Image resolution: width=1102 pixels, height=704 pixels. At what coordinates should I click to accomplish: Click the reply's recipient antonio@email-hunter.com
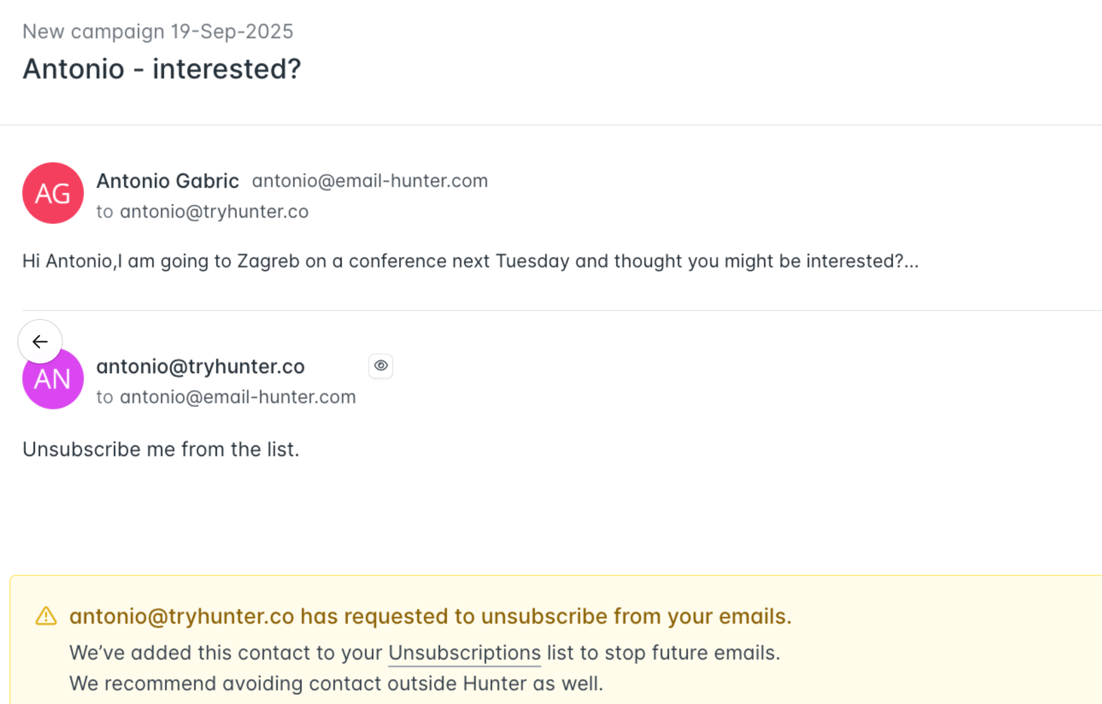coord(238,397)
